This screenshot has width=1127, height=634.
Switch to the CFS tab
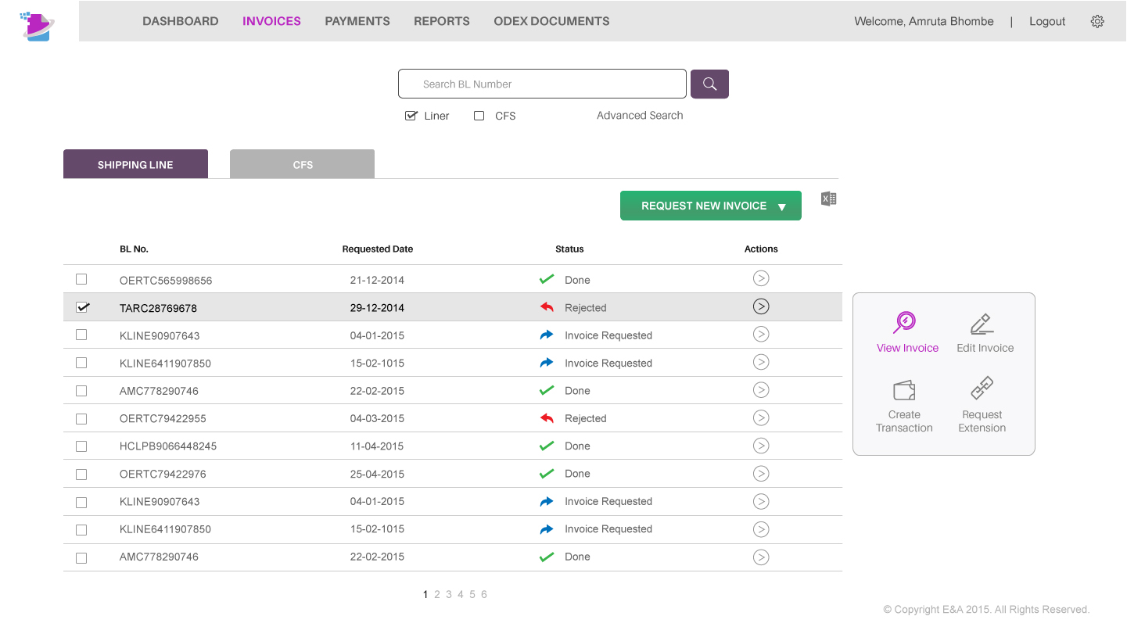(x=302, y=165)
